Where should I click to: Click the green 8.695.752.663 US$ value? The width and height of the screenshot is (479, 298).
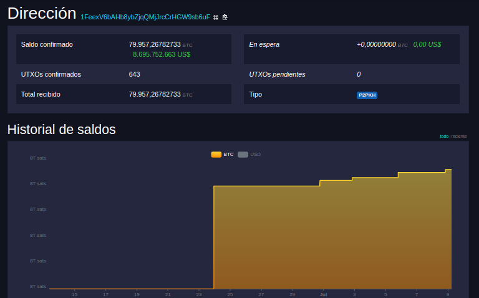point(162,54)
